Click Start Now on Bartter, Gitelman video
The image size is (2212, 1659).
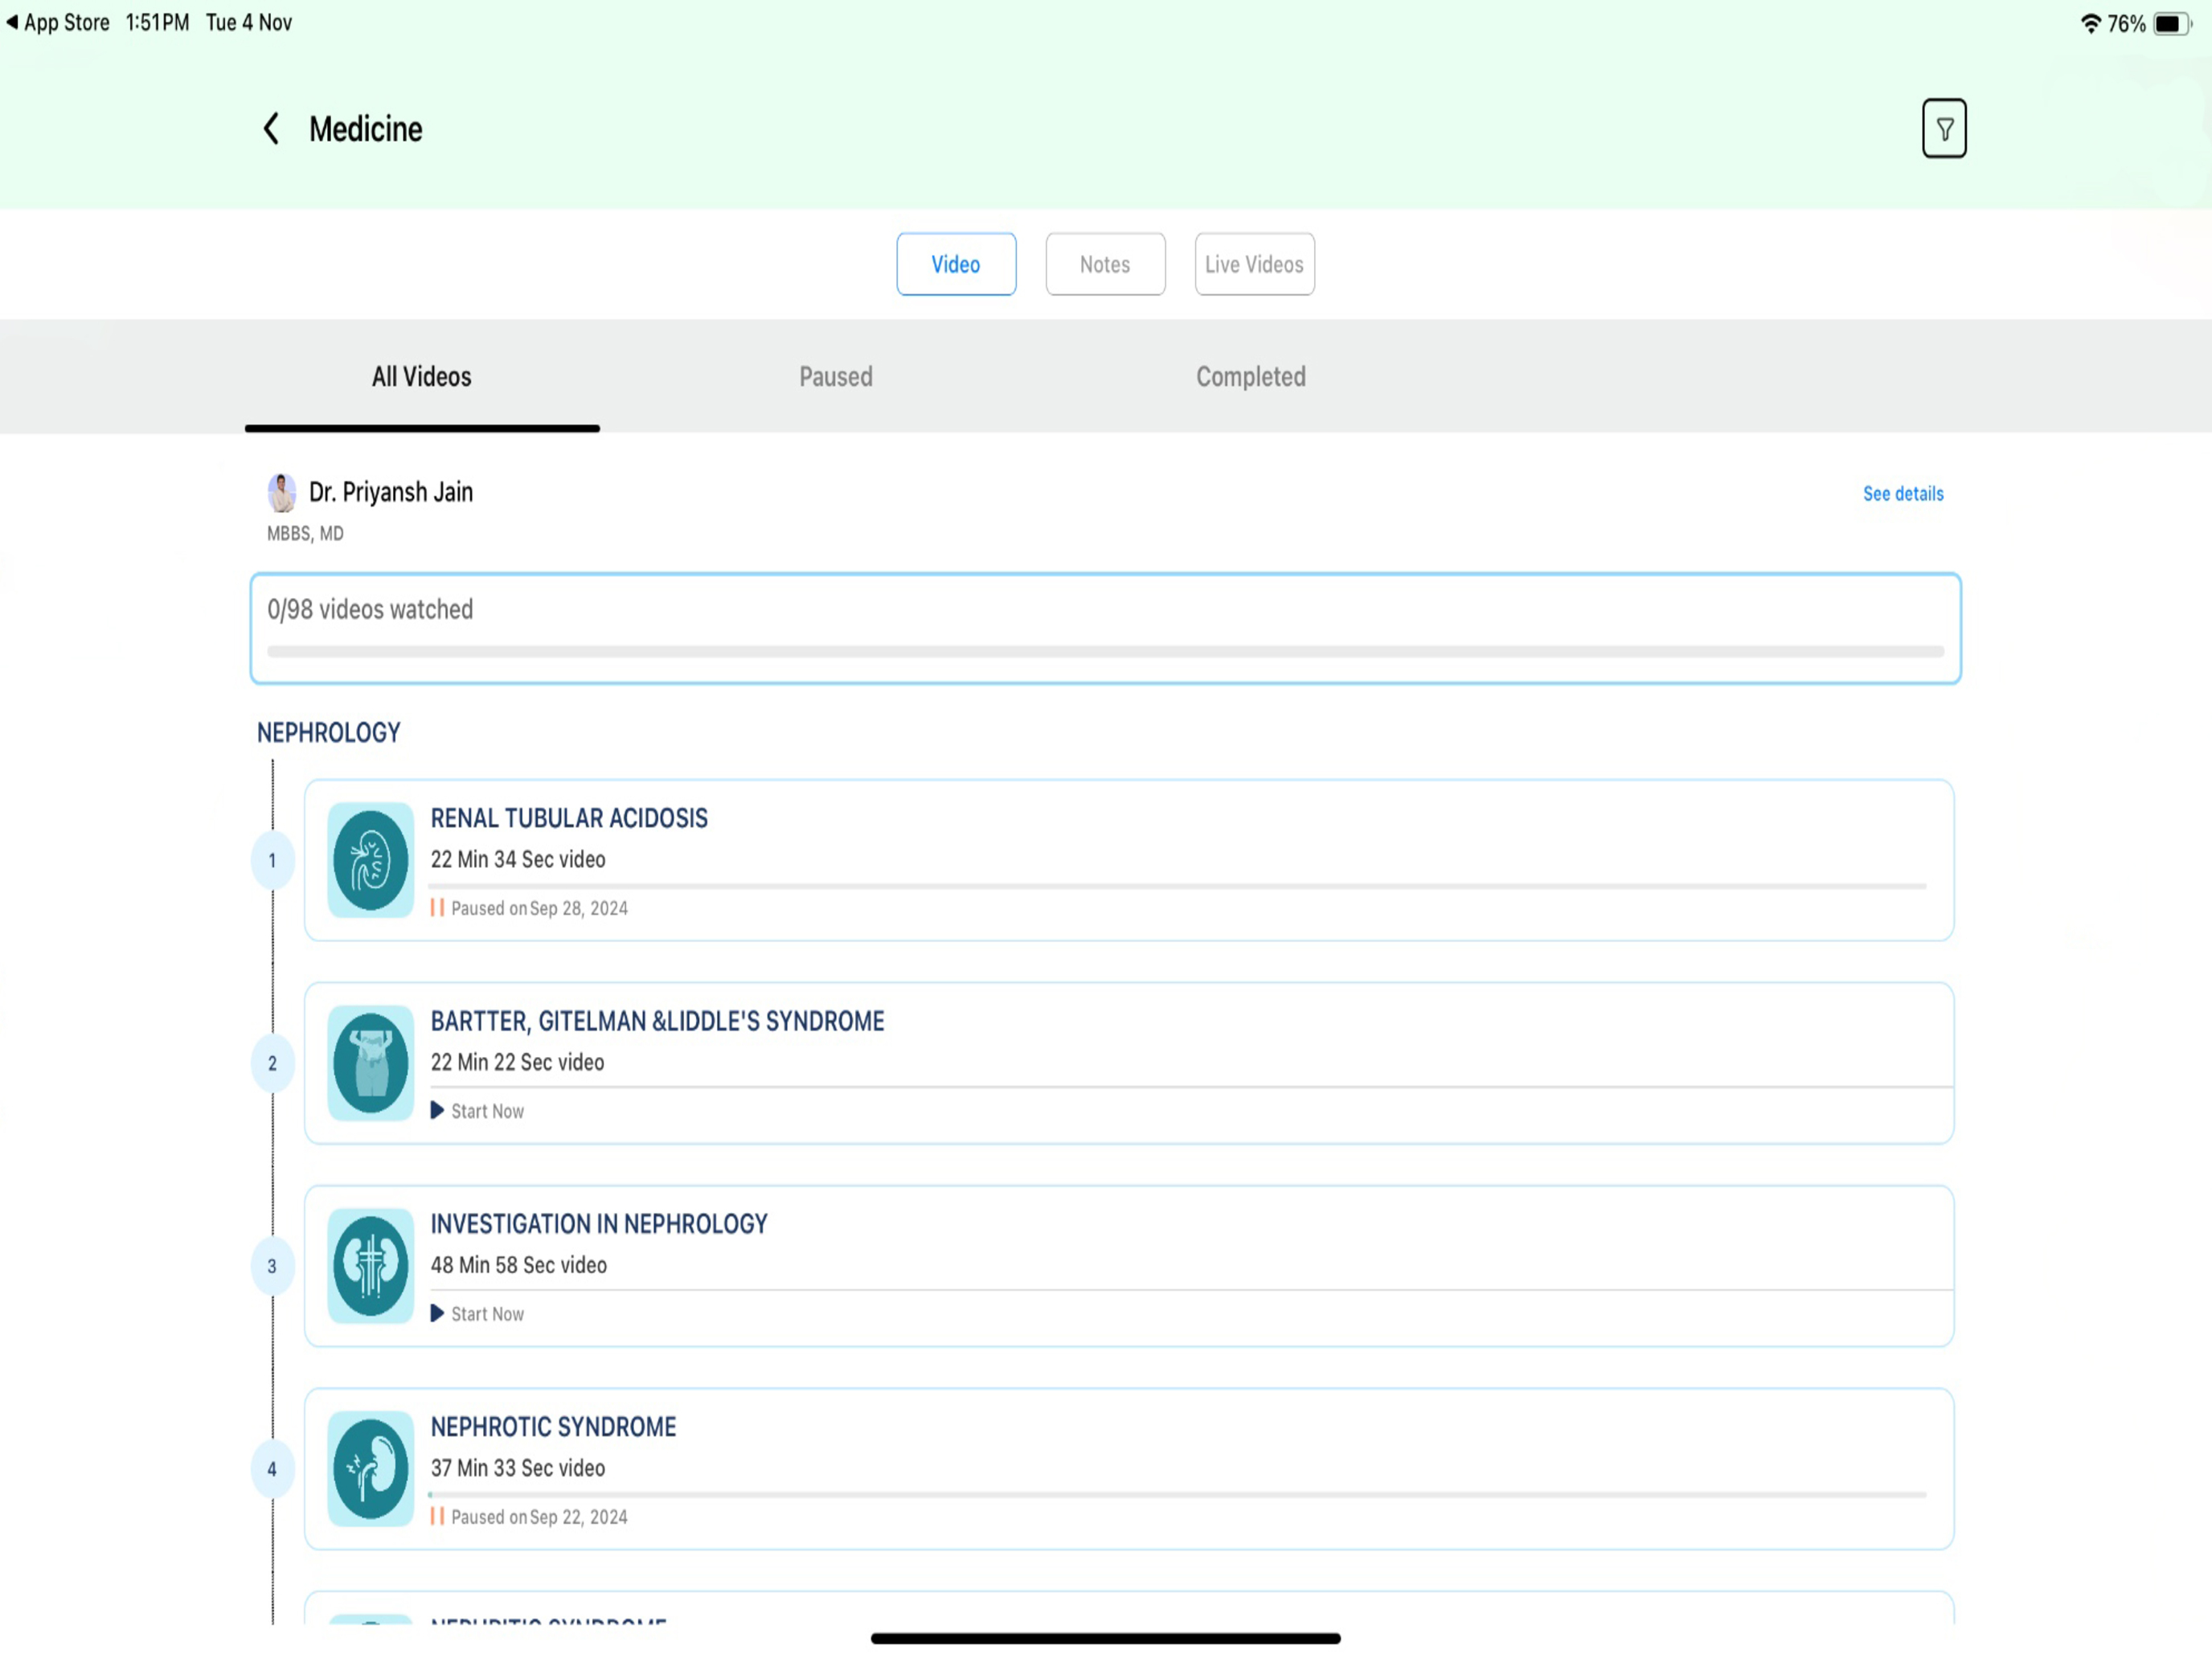pos(487,1111)
